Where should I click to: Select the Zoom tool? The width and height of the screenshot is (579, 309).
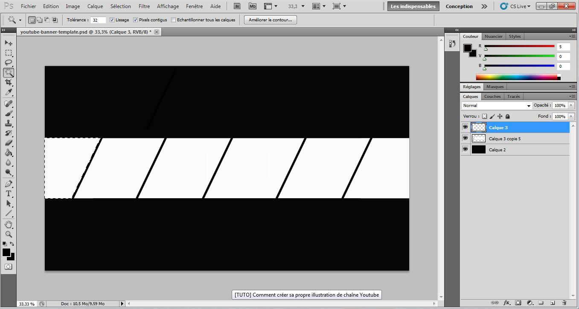(x=9, y=234)
